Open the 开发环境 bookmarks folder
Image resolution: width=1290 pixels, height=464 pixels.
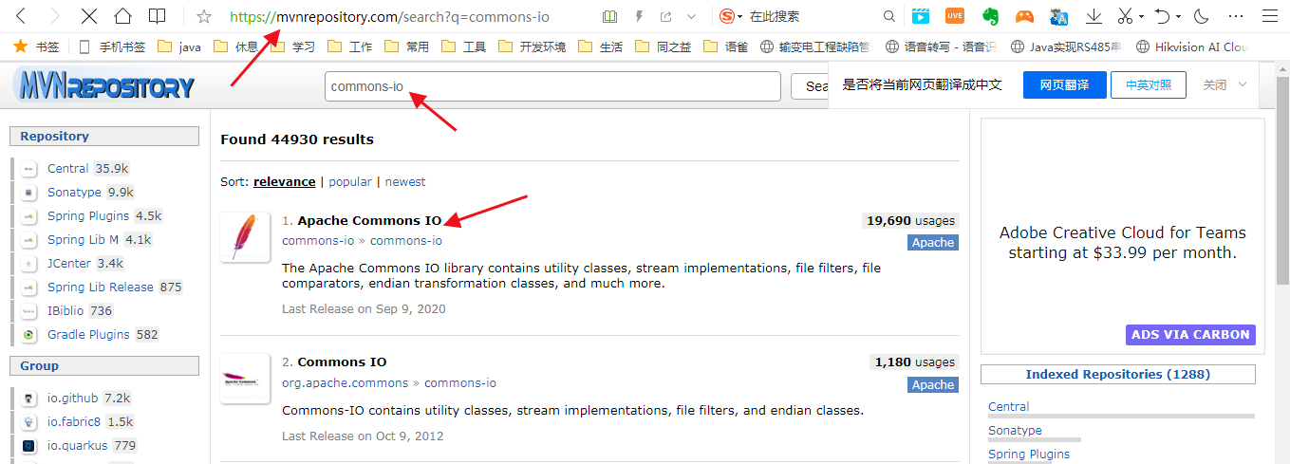(532, 46)
